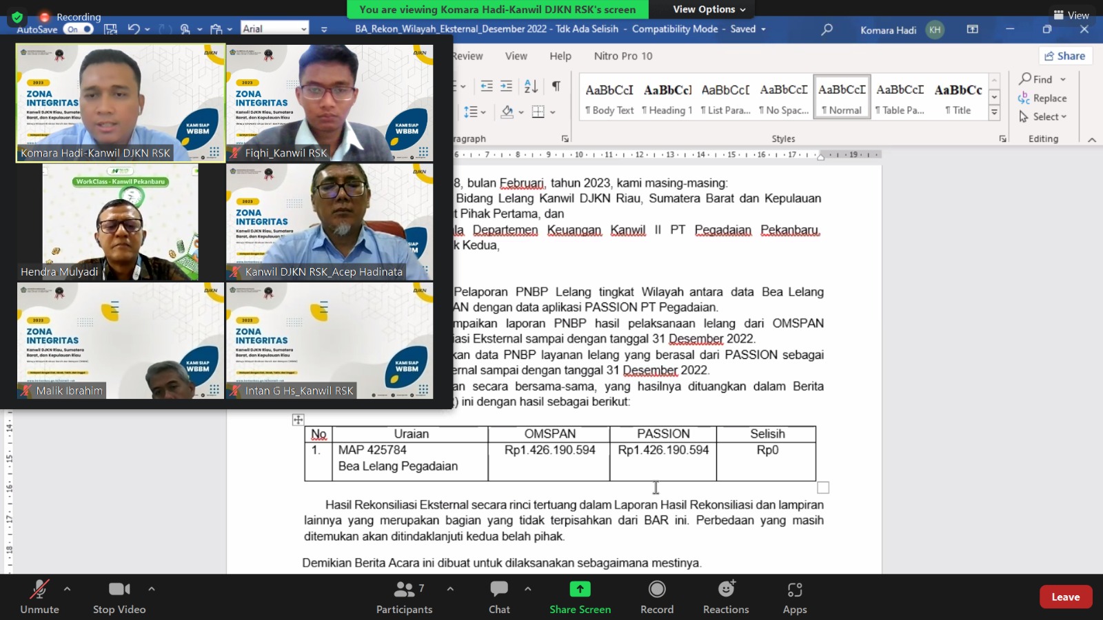
Task: Open the Nitro Pro 10 tab
Action: tap(623, 56)
